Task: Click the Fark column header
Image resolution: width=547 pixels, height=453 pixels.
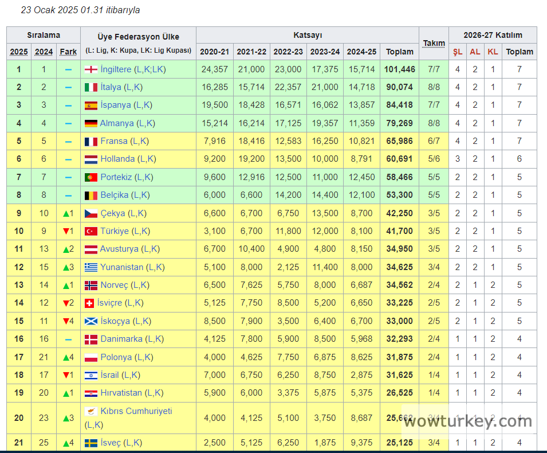Action: (x=68, y=52)
